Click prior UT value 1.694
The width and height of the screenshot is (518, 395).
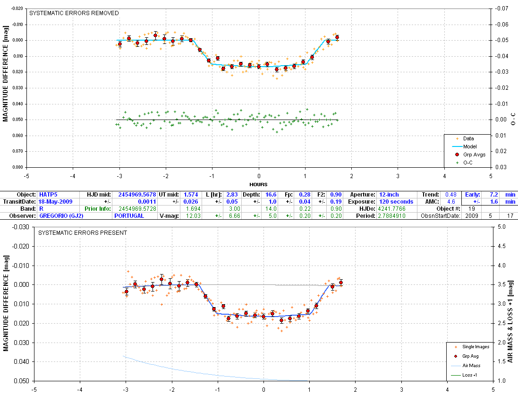point(193,209)
